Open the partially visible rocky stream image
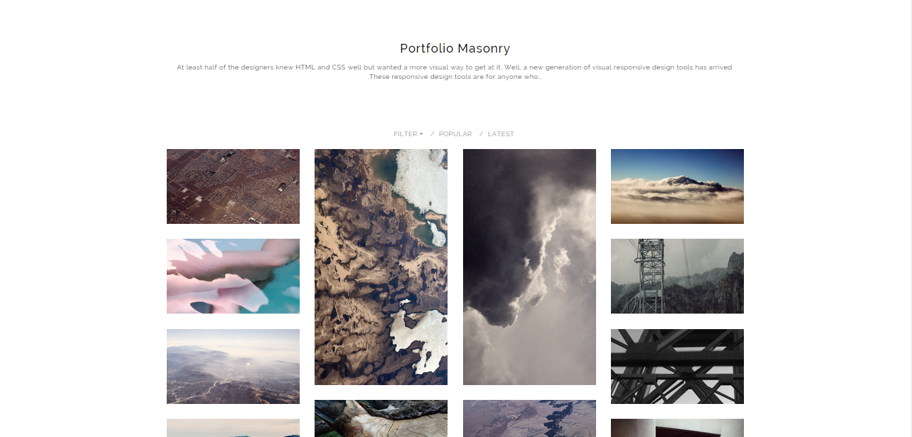The height and width of the screenshot is (437, 912). point(381,418)
